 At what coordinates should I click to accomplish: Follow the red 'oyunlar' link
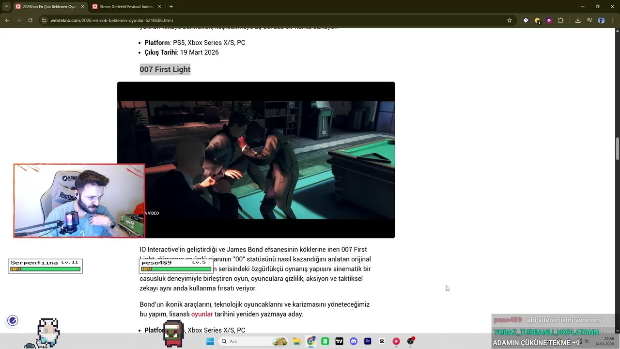click(x=202, y=314)
